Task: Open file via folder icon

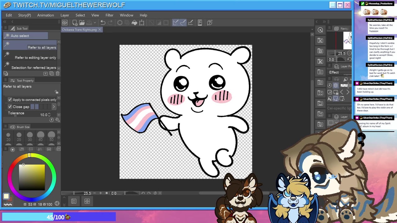Action: click(x=82, y=23)
